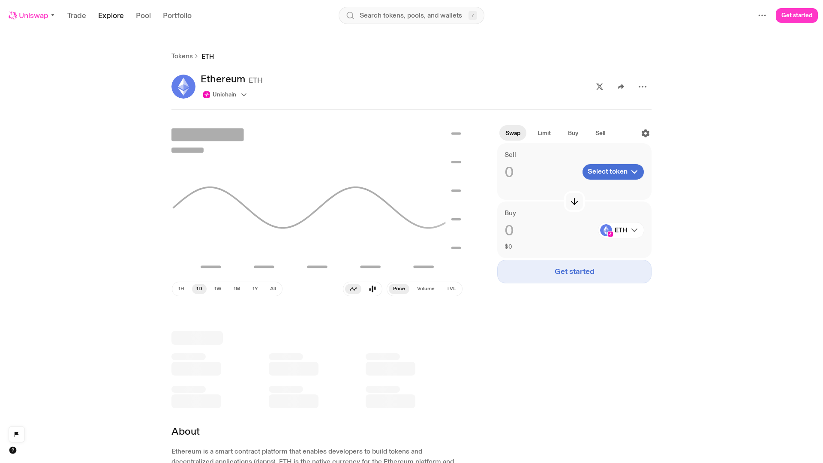Image resolution: width=823 pixels, height=463 pixels.
Task: Click the flag icon at bottom left
Action: click(17, 434)
